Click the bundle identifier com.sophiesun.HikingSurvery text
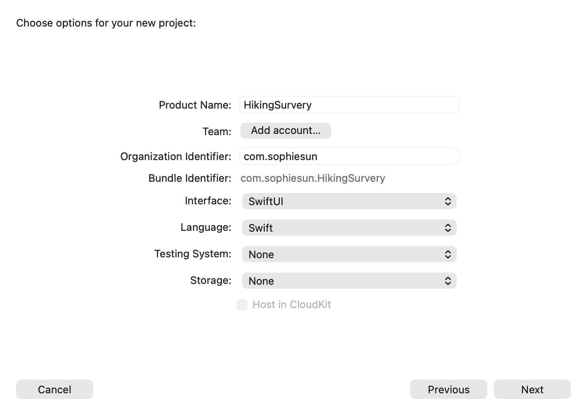The image size is (587, 415). (313, 178)
